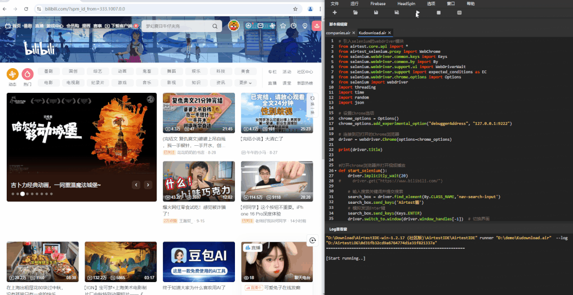Open the 豆包AI advertisement thumbnail
573x295 pixels.
(199, 262)
